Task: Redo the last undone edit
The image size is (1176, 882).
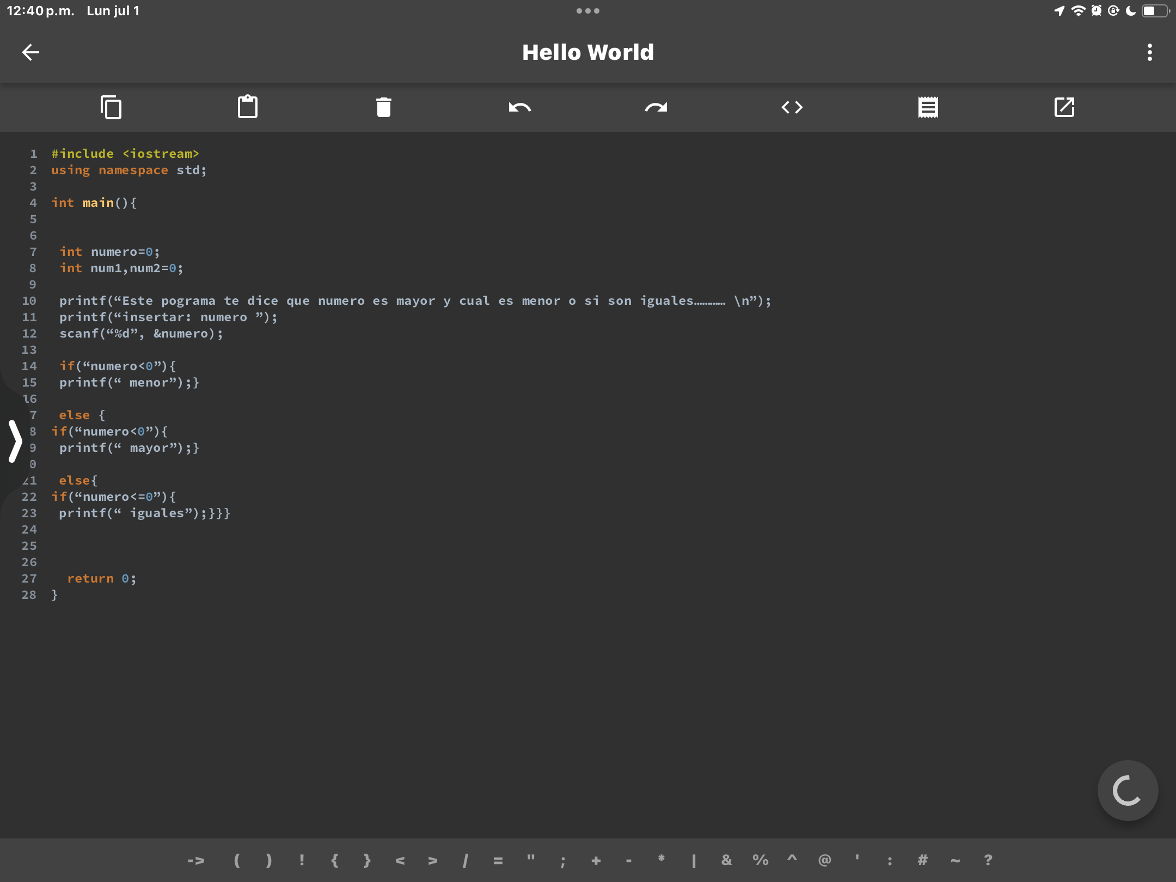Action: point(656,107)
